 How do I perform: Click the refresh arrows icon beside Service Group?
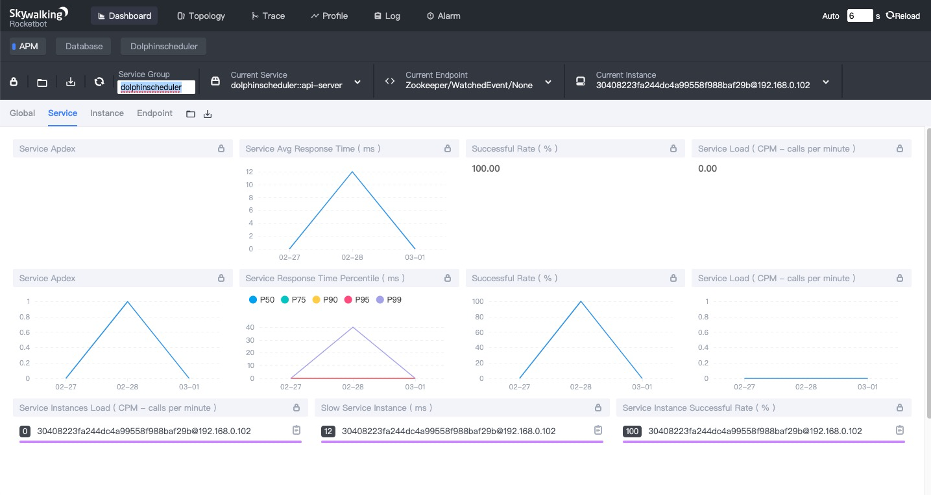tap(99, 82)
